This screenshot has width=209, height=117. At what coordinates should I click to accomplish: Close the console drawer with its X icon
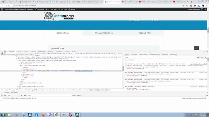207,93
